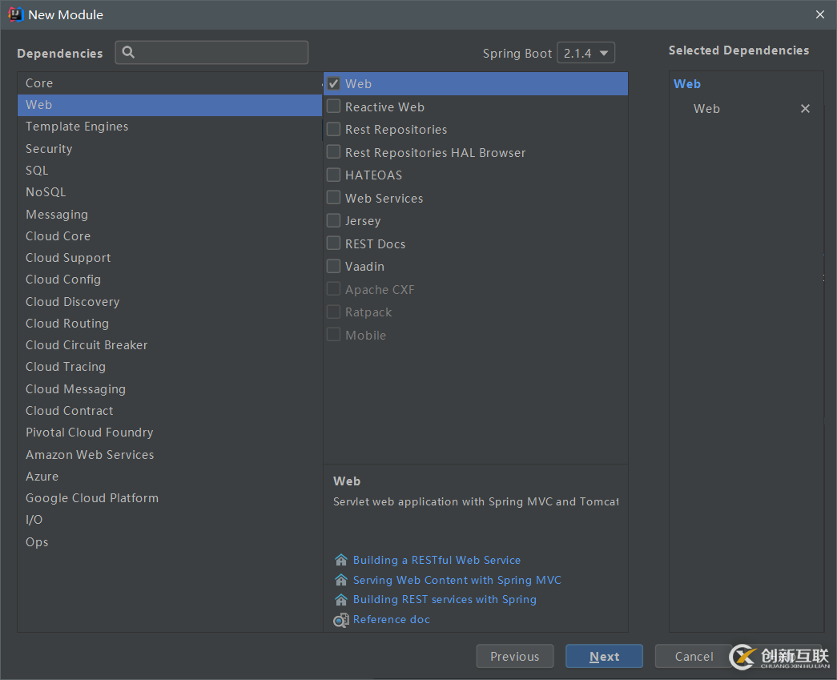Screen dimensions: 837x680
Task: Select the Core category
Action: (x=170, y=83)
